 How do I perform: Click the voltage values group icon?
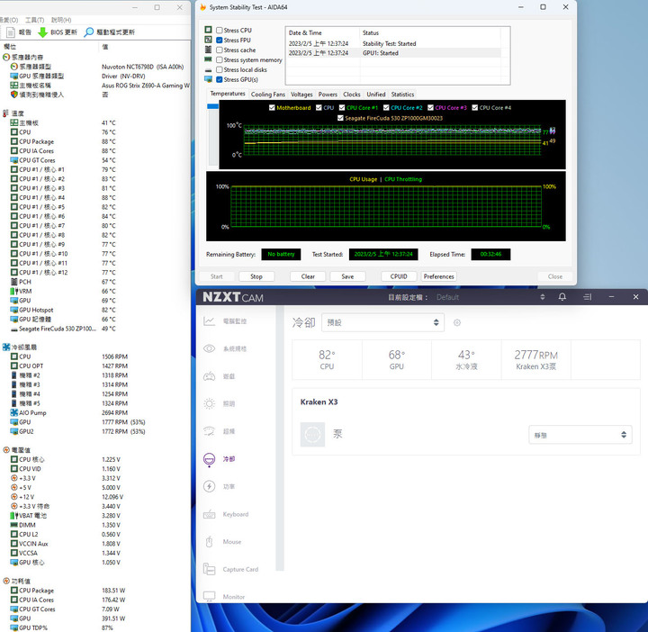pyautogui.click(x=6, y=450)
